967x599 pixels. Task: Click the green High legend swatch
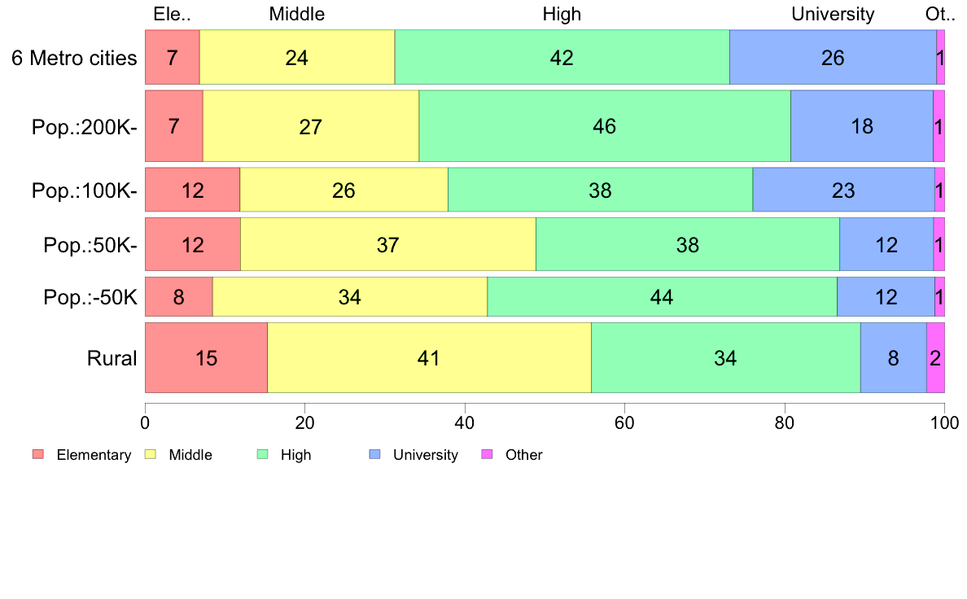tap(262, 455)
